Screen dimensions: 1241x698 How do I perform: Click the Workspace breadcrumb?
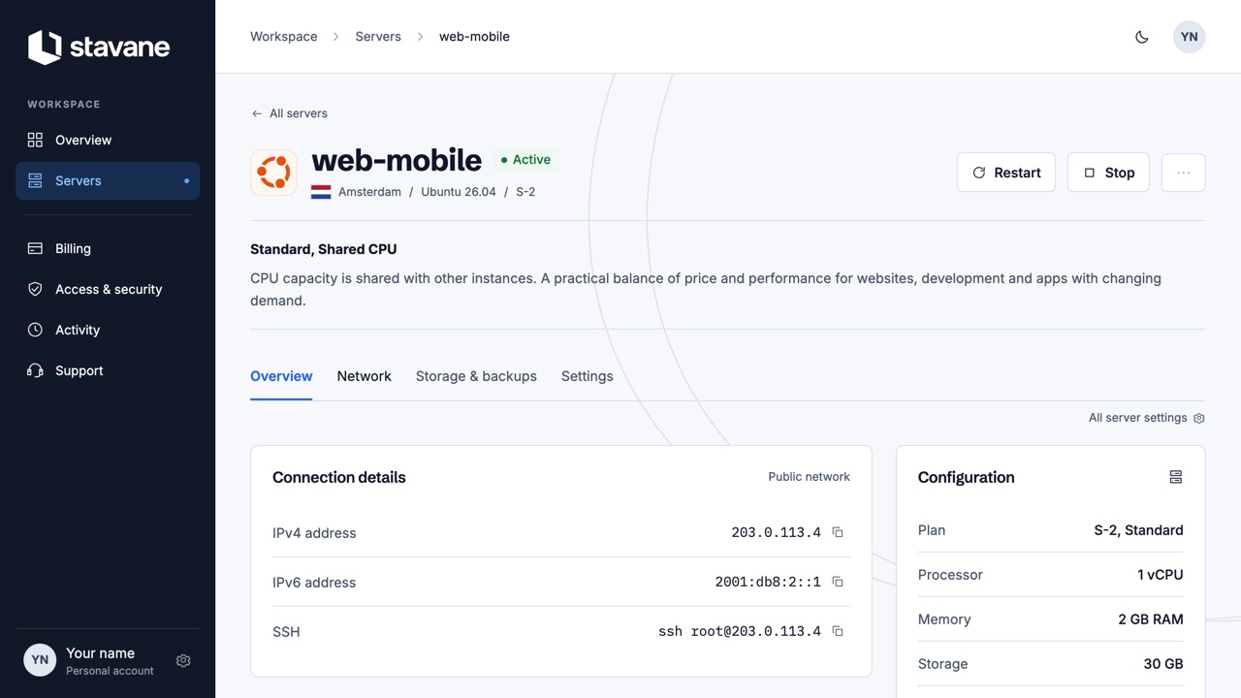[284, 37]
